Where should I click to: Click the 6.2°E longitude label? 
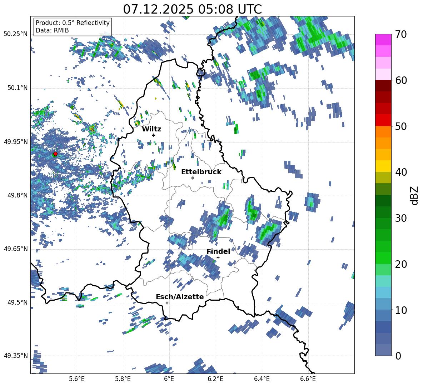click(x=215, y=379)
